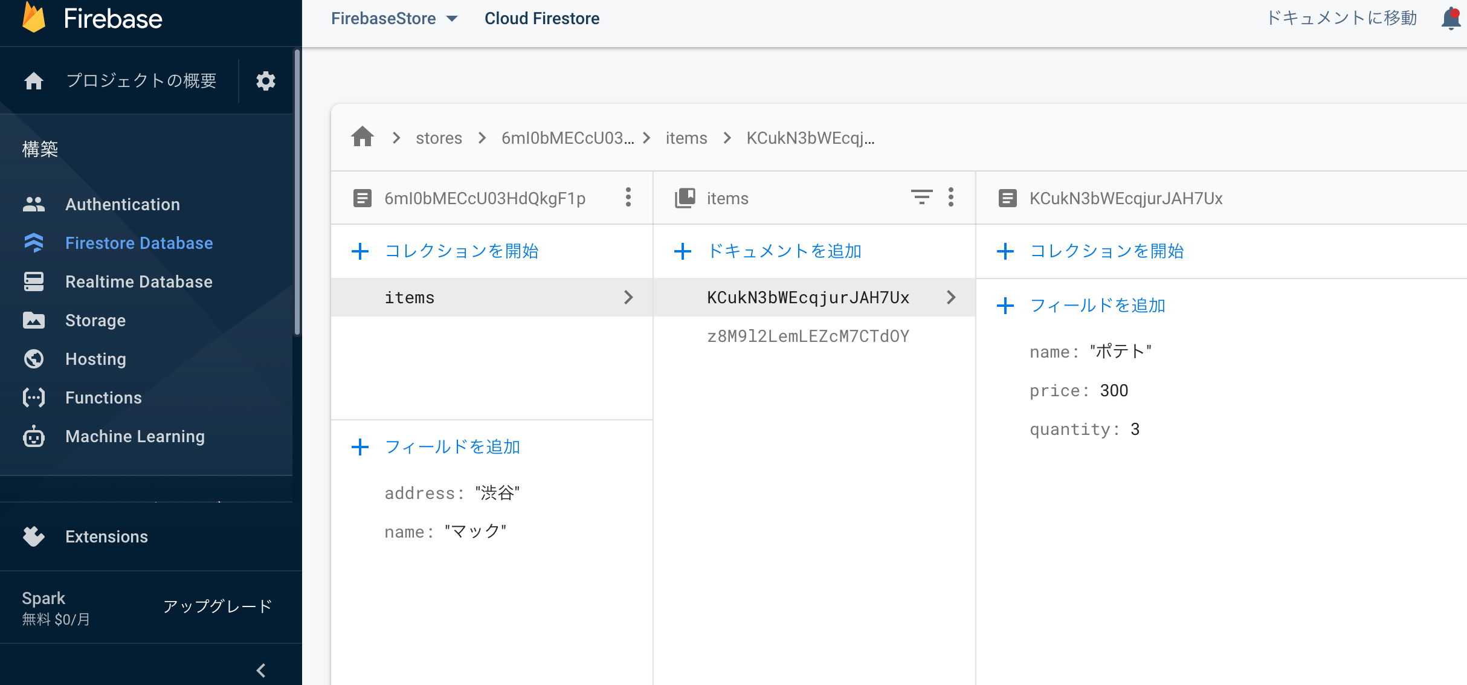Select document z8M9l2LemLEZcM7CTdOY in the items list

808,336
